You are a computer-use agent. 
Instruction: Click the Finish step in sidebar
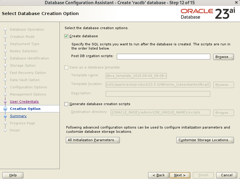15,130
